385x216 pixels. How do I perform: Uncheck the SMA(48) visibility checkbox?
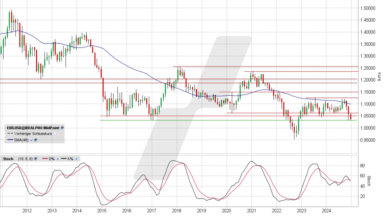[x=31, y=140]
